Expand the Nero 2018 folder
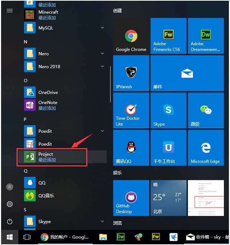 [x=102, y=66]
